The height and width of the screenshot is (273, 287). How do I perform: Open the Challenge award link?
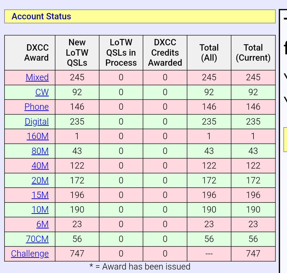tap(30, 254)
